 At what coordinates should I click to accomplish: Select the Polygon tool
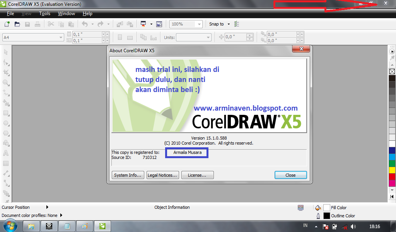[x=6, y=133]
